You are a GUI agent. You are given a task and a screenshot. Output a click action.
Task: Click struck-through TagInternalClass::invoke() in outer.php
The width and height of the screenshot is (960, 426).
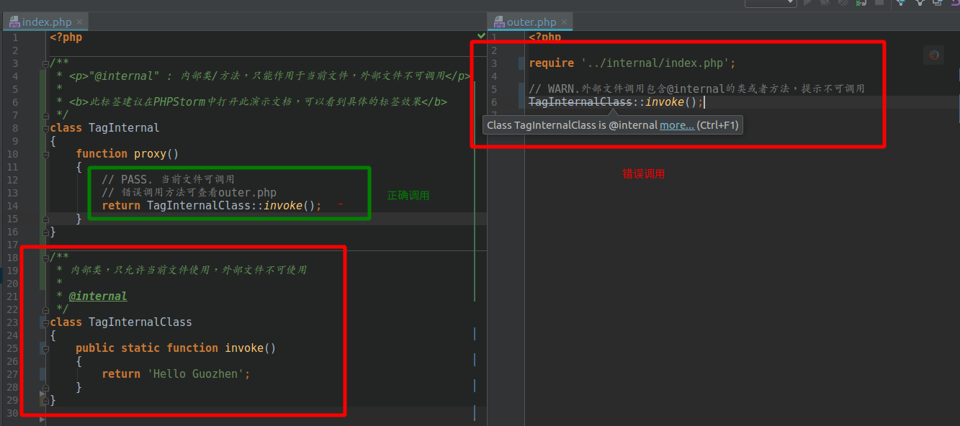coord(616,102)
